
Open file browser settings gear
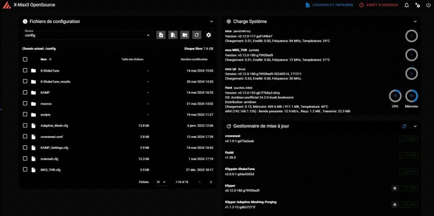(209, 35)
